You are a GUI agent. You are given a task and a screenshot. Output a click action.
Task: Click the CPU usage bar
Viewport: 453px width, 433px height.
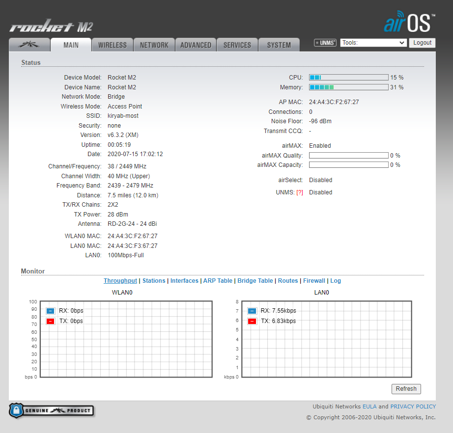349,78
